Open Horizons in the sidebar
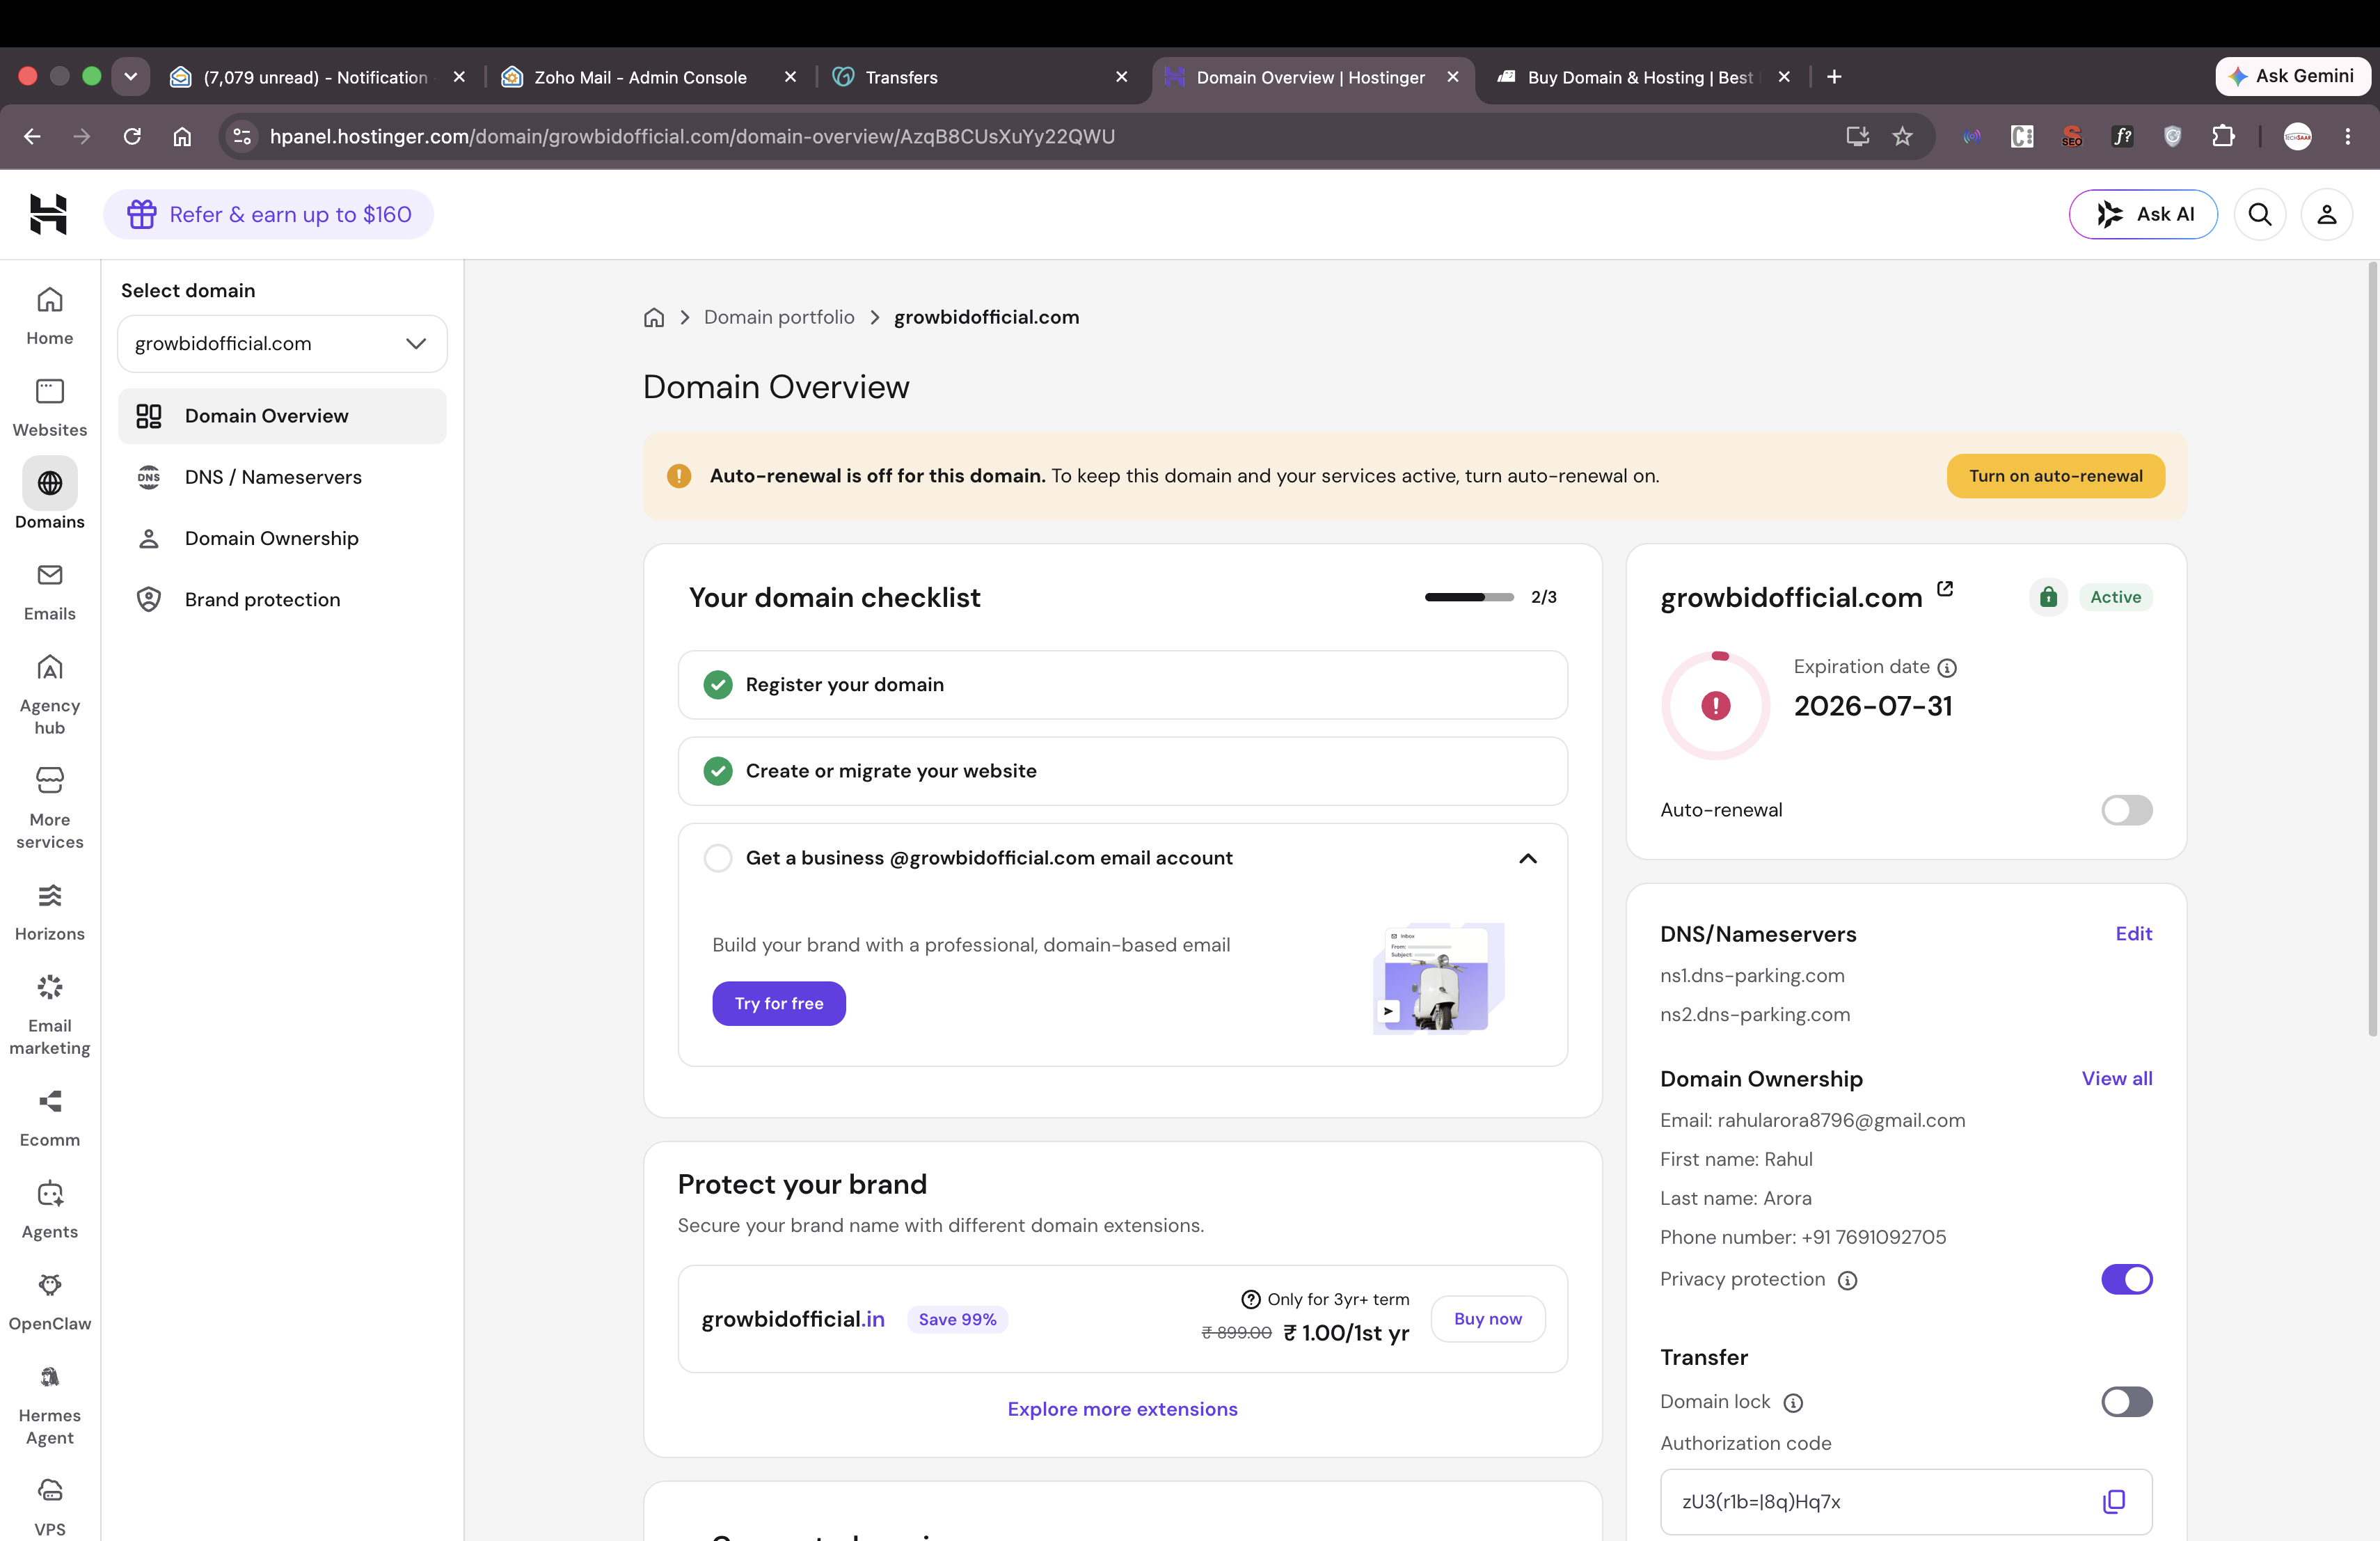Viewport: 2380px width, 1541px height. pyautogui.click(x=49, y=912)
